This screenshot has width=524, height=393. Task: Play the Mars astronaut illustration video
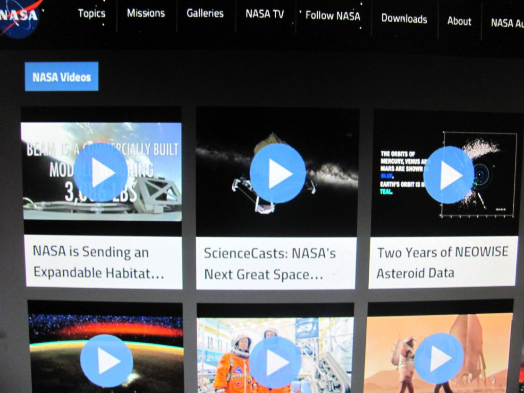click(x=439, y=359)
